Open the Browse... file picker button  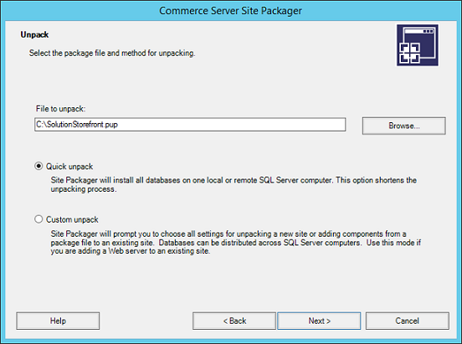point(404,126)
